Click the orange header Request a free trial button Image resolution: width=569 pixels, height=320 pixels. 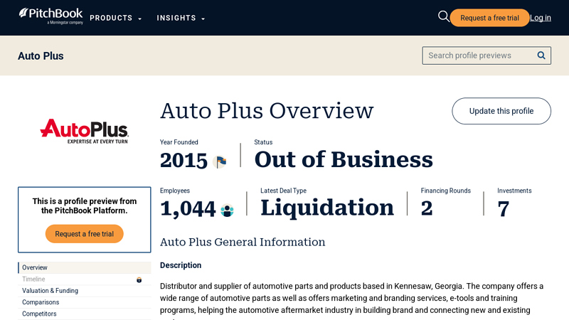pos(489,18)
